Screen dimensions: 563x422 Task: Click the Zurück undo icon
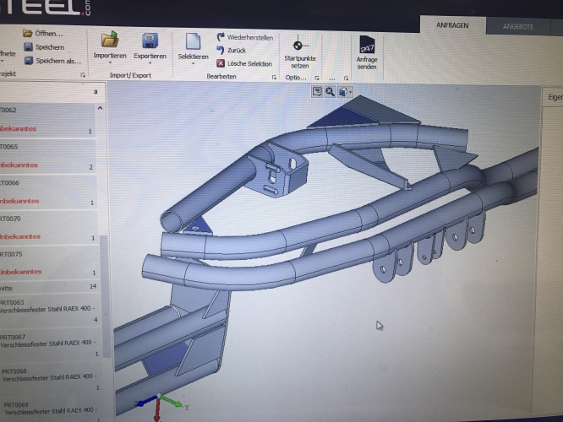coord(221,50)
